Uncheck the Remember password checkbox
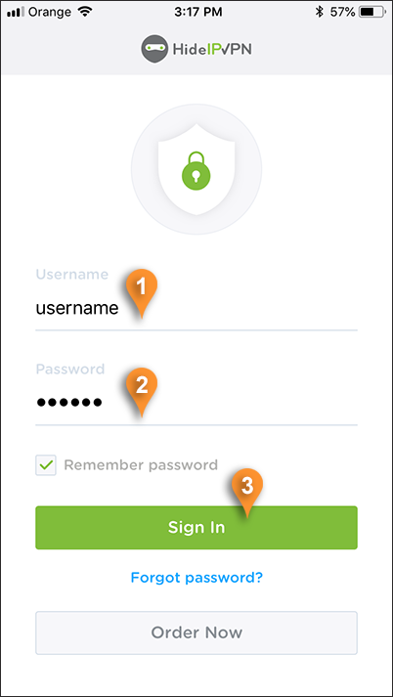This screenshot has width=393, height=697. (46, 465)
